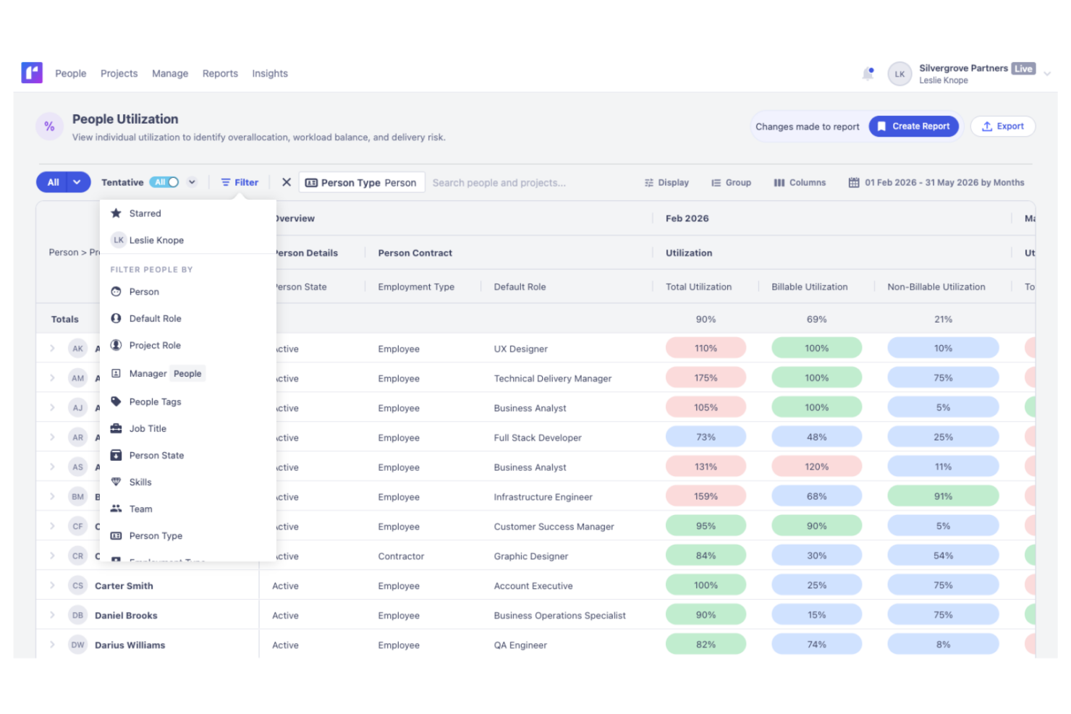1071x714 pixels.
Task: Click the Group rows option
Action: click(731, 183)
